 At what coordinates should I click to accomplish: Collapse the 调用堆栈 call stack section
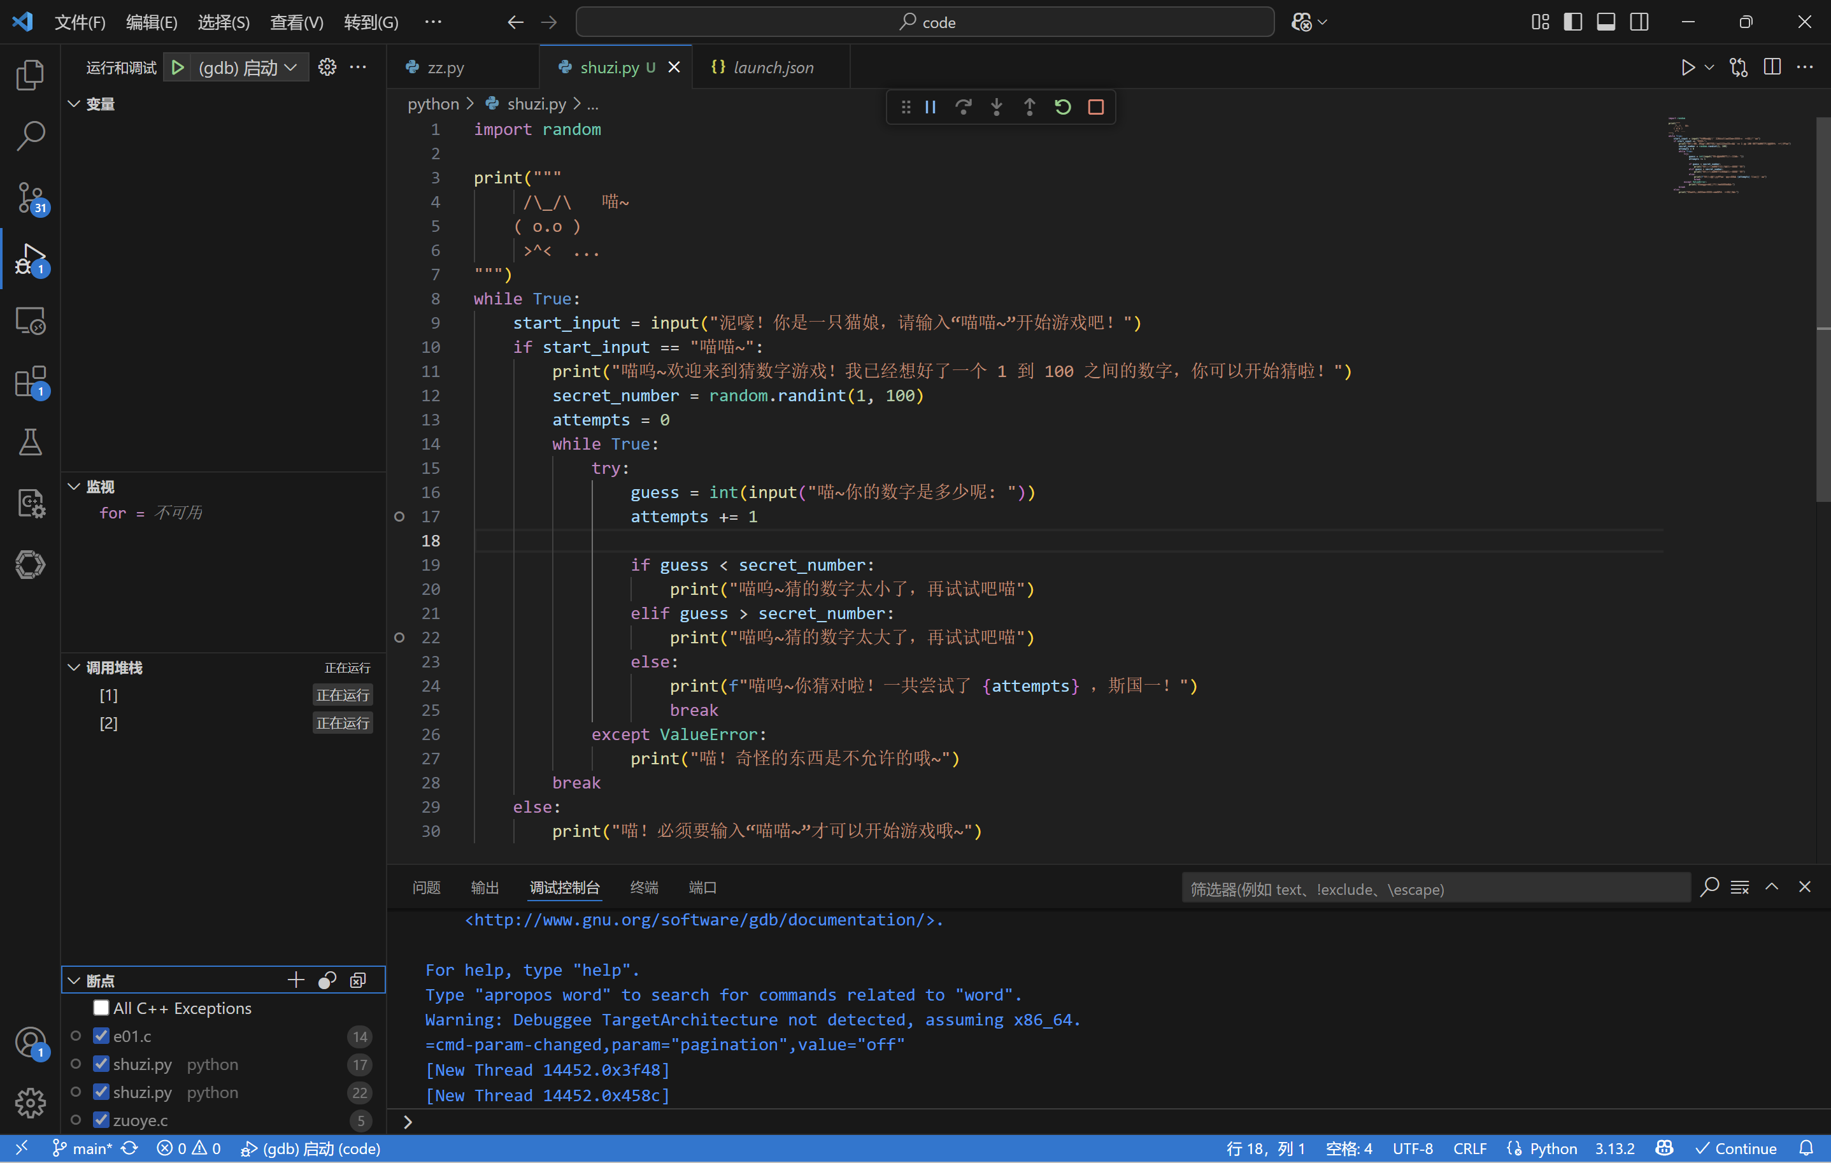(75, 668)
